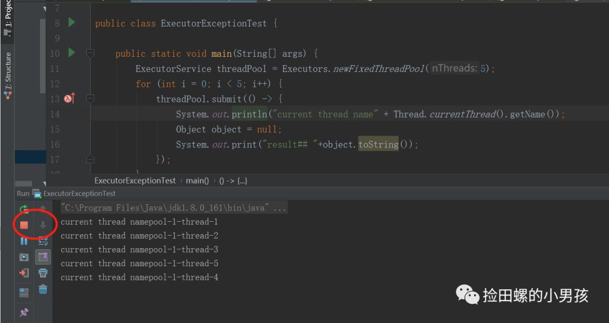Click the null keyword on line 15
Viewport: 609px width, 323px height.
pos(267,129)
